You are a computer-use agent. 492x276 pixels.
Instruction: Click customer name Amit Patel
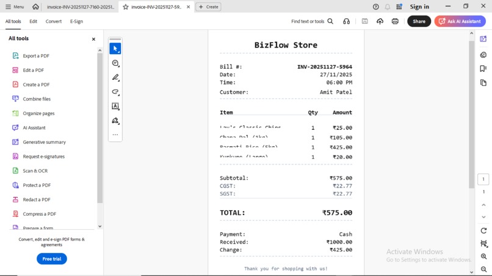coord(336,92)
